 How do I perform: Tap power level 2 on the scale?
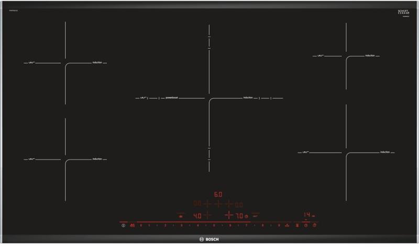[165, 226]
